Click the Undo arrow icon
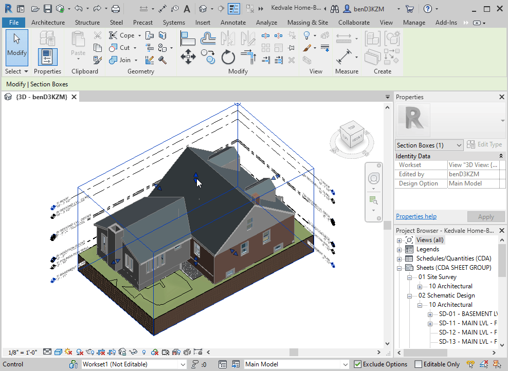The height and width of the screenshot is (371, 508). tap(78, 8)
